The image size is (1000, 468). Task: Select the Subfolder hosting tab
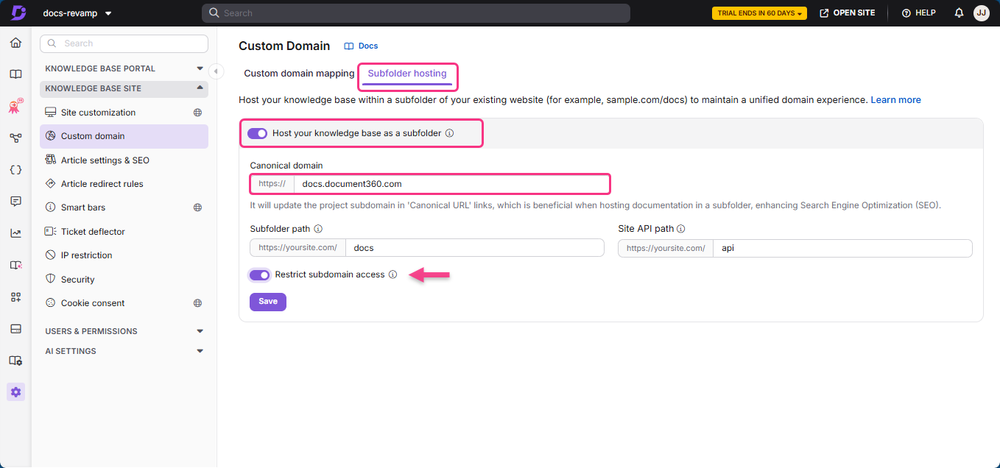point(407,74)
